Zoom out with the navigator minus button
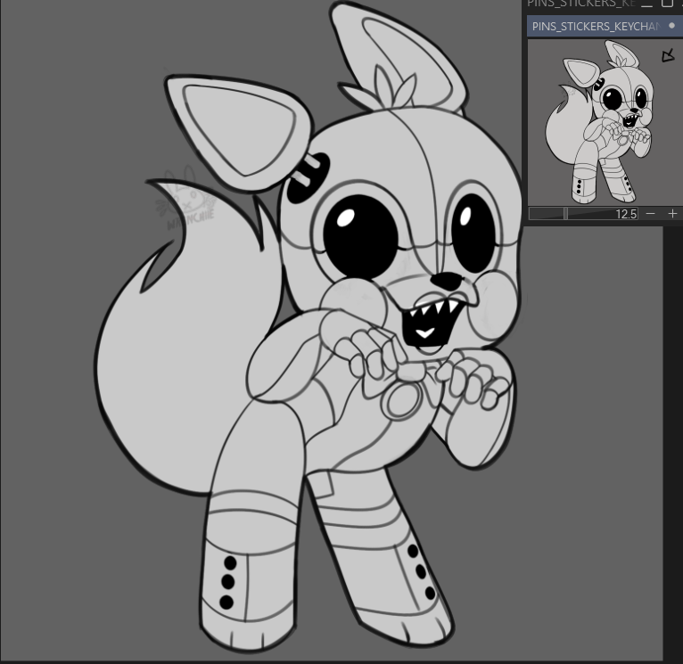Image resolution: width=683 pixels, height=664 pixels. tap(650, 213)
